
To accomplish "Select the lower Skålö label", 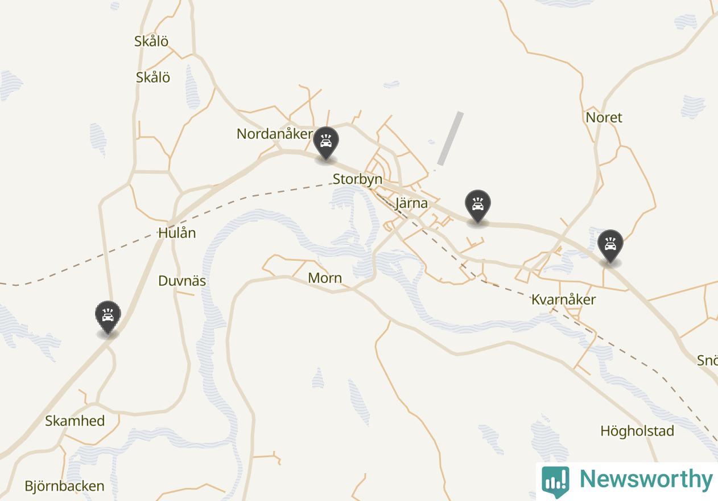I will pyautogui.click(x=153, y=77).
